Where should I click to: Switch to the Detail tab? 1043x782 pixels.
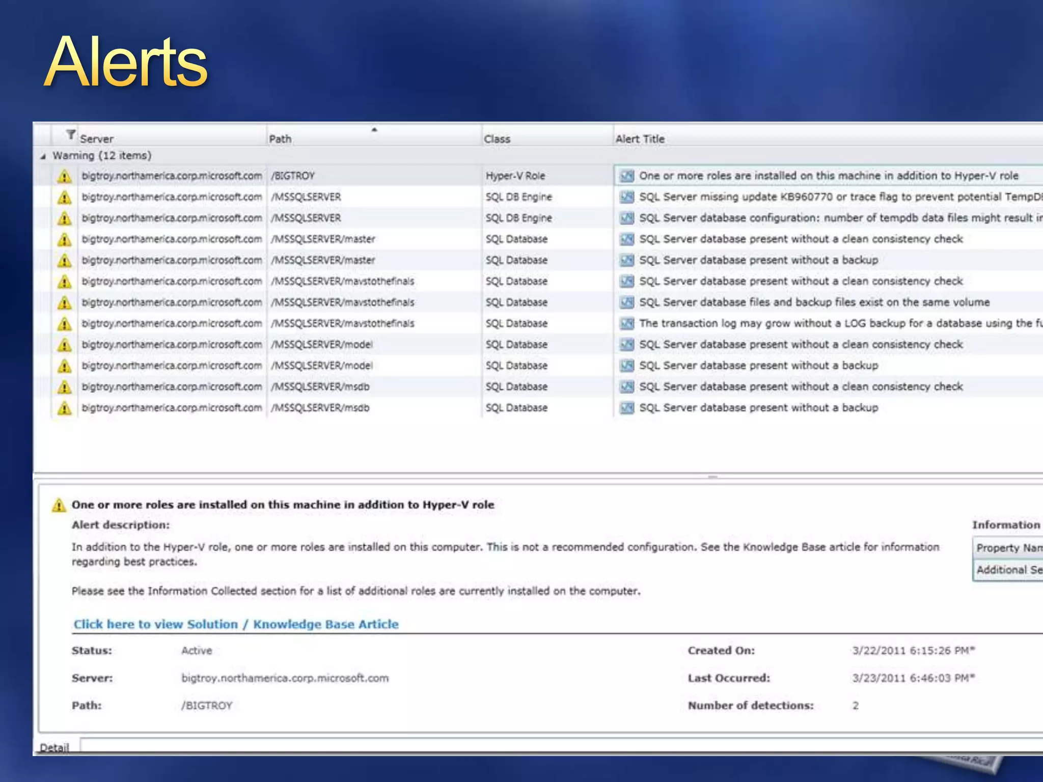tap(54, 747)
